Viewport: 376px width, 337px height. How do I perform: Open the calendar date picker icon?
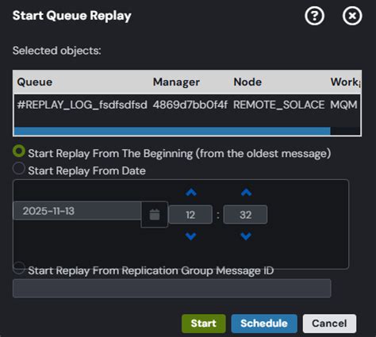(x=155, y=214)
